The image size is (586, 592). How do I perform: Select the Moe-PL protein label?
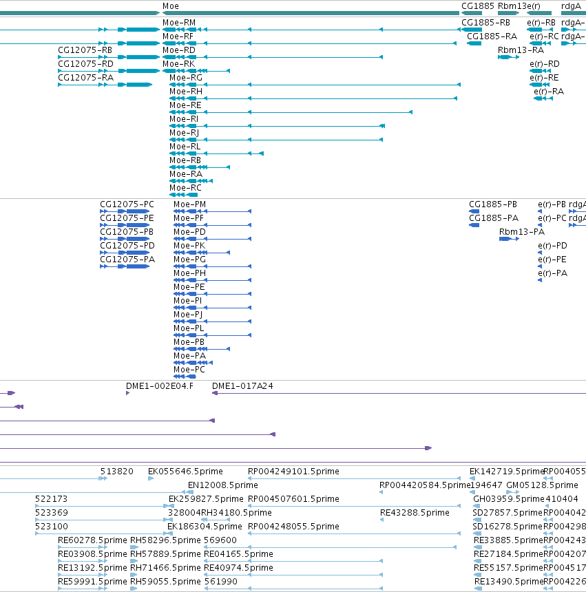point(189,328)
